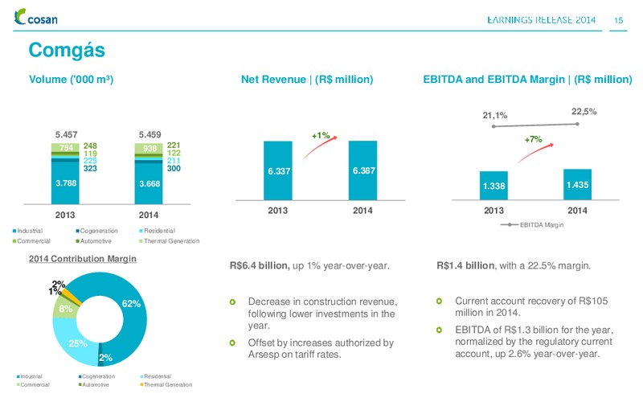This screenshot has height=402, width=643.
Task: Click the +1% growth label
Action: point(321,135)
